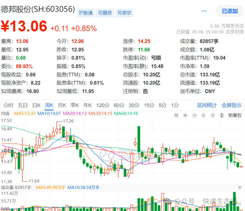The image size is (245, 211).
Task: Click the MA5:13.33 indicator label
Action: [25, 114]
